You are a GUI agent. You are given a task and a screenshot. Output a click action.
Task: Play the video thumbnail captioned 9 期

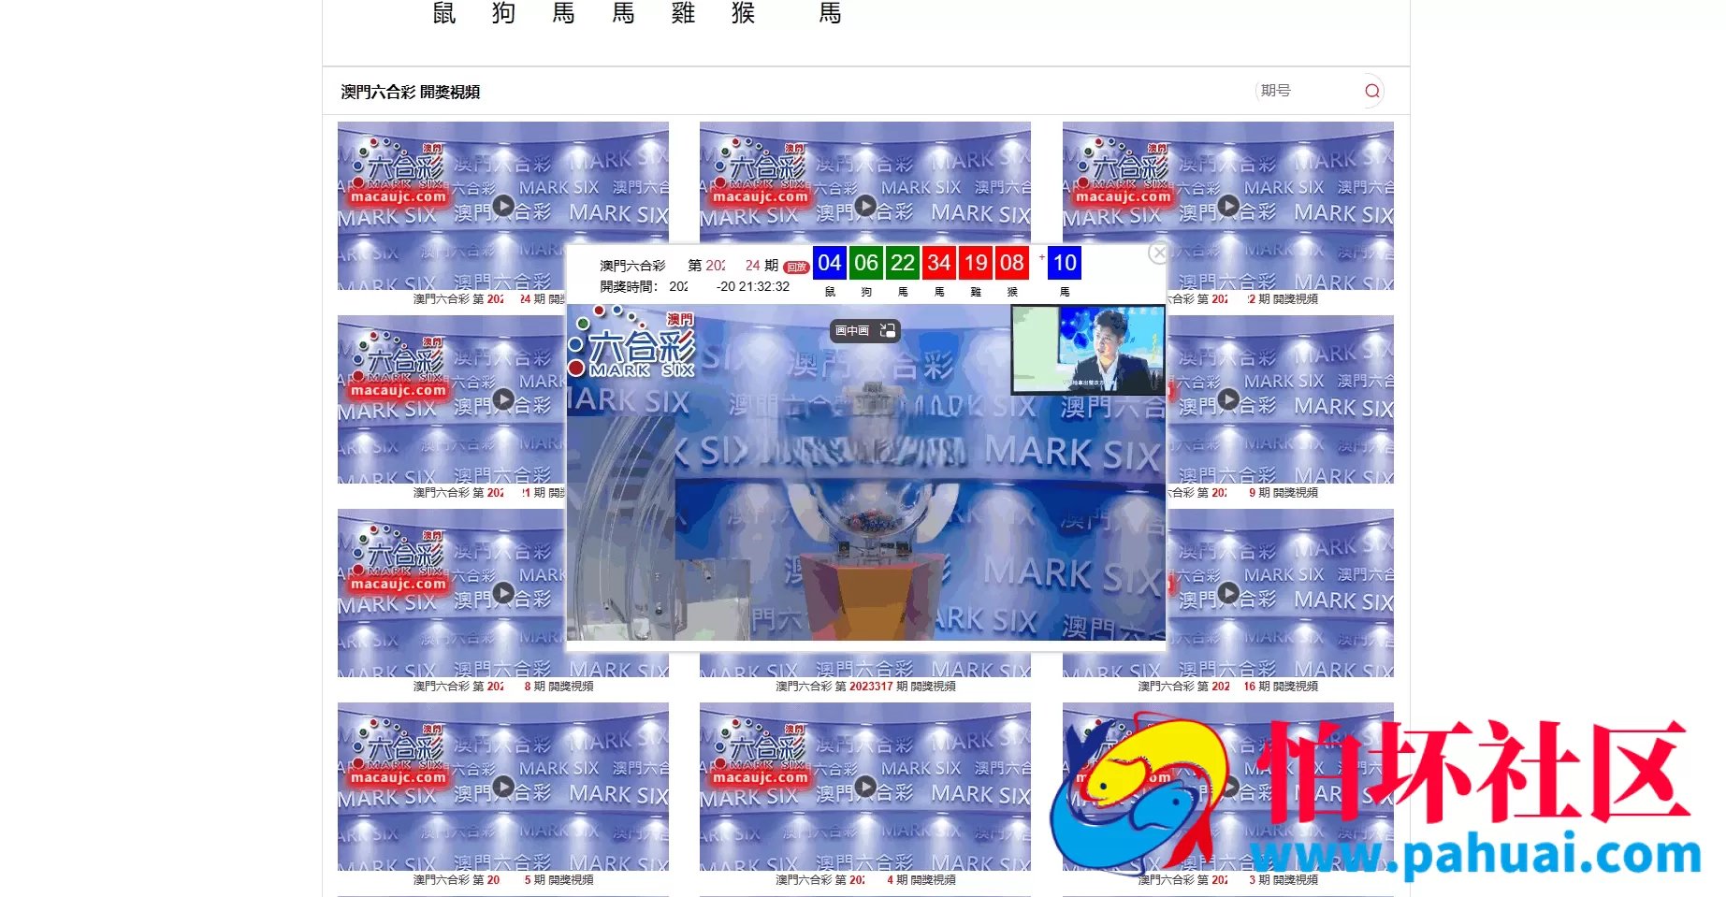tap(1228, 399)
